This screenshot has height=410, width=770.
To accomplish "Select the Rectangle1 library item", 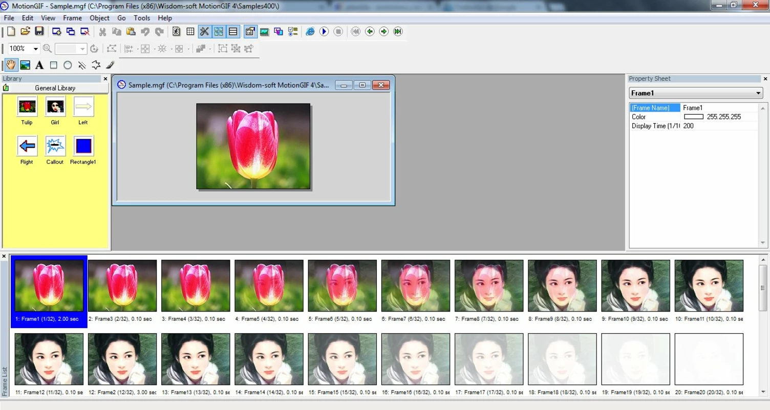I will (x=83, y=150).
